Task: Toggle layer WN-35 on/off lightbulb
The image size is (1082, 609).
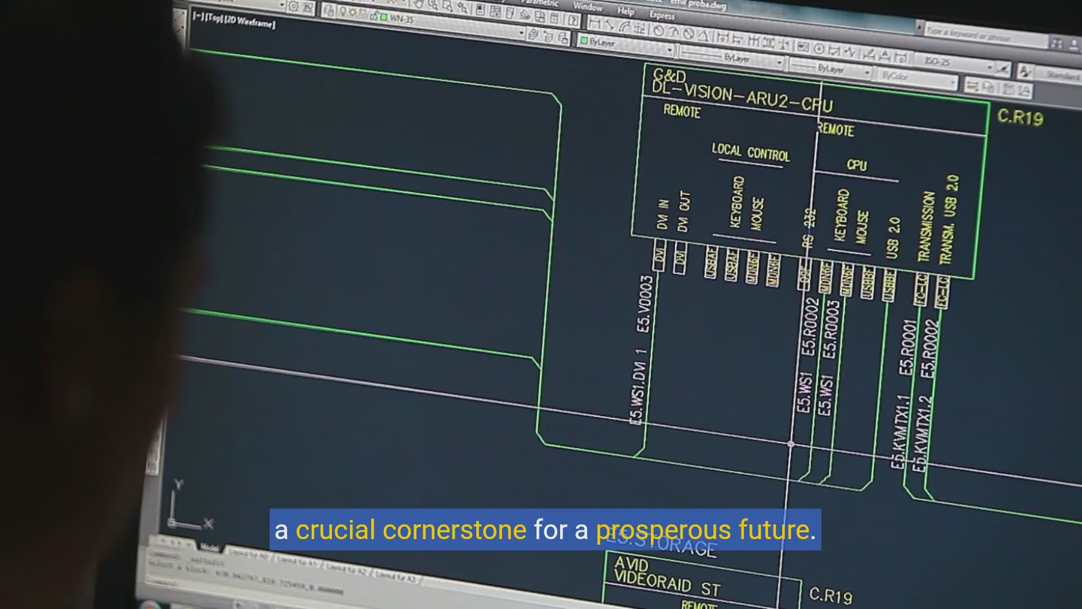Action: pyautogui.click(x=343, y=11)
